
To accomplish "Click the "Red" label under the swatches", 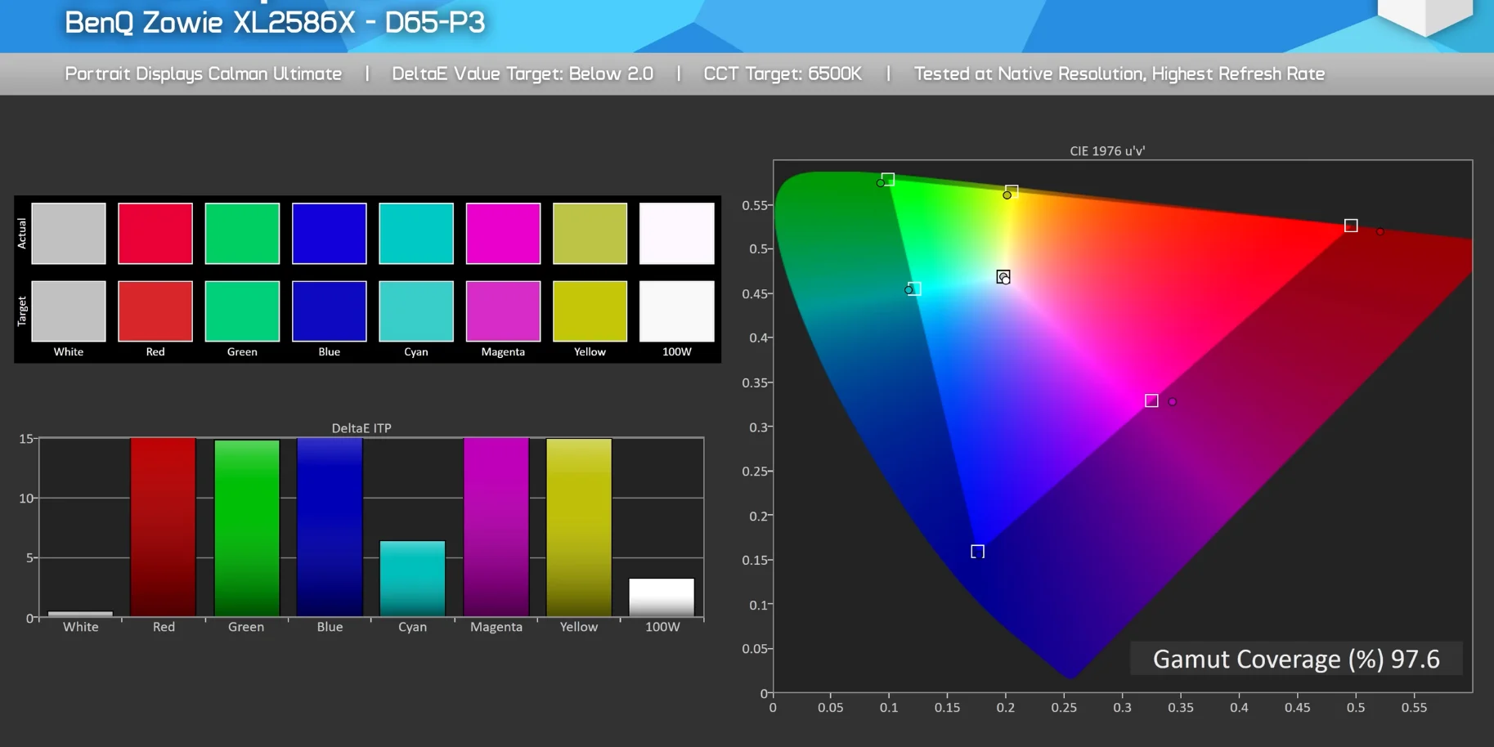I will coord(155,352).
